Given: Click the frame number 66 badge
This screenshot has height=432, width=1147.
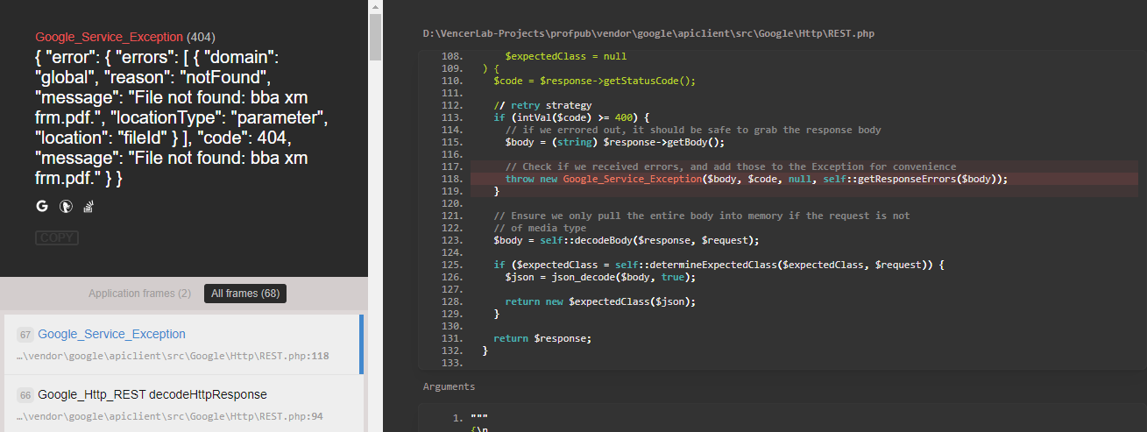Looking at the screenshot, I should (25, 395).
